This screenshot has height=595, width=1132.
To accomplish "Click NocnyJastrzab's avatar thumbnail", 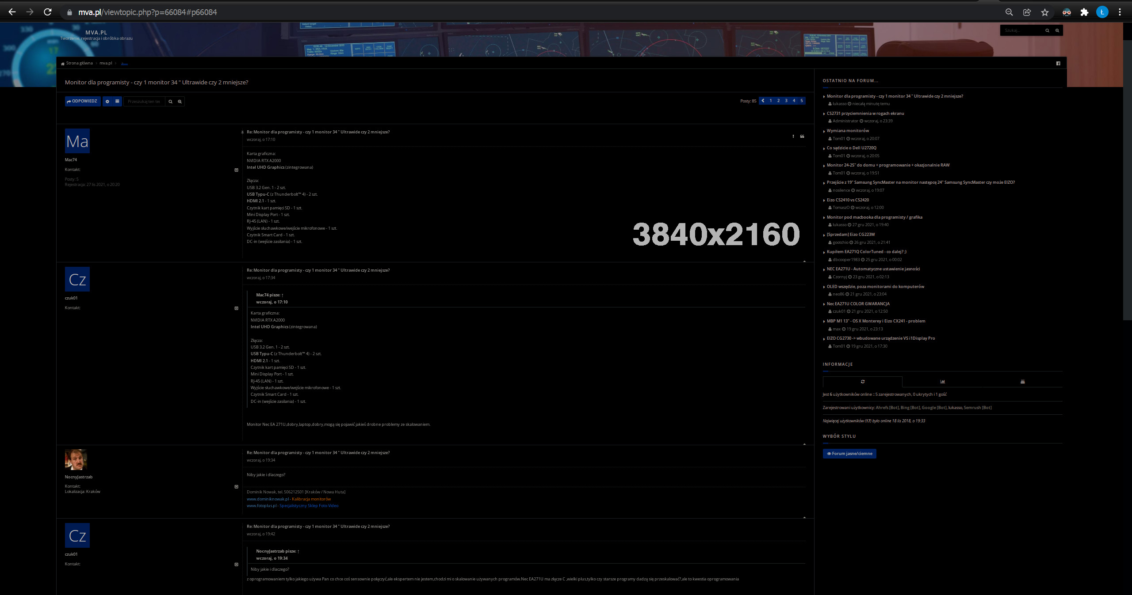I will (x=76, y=460).
